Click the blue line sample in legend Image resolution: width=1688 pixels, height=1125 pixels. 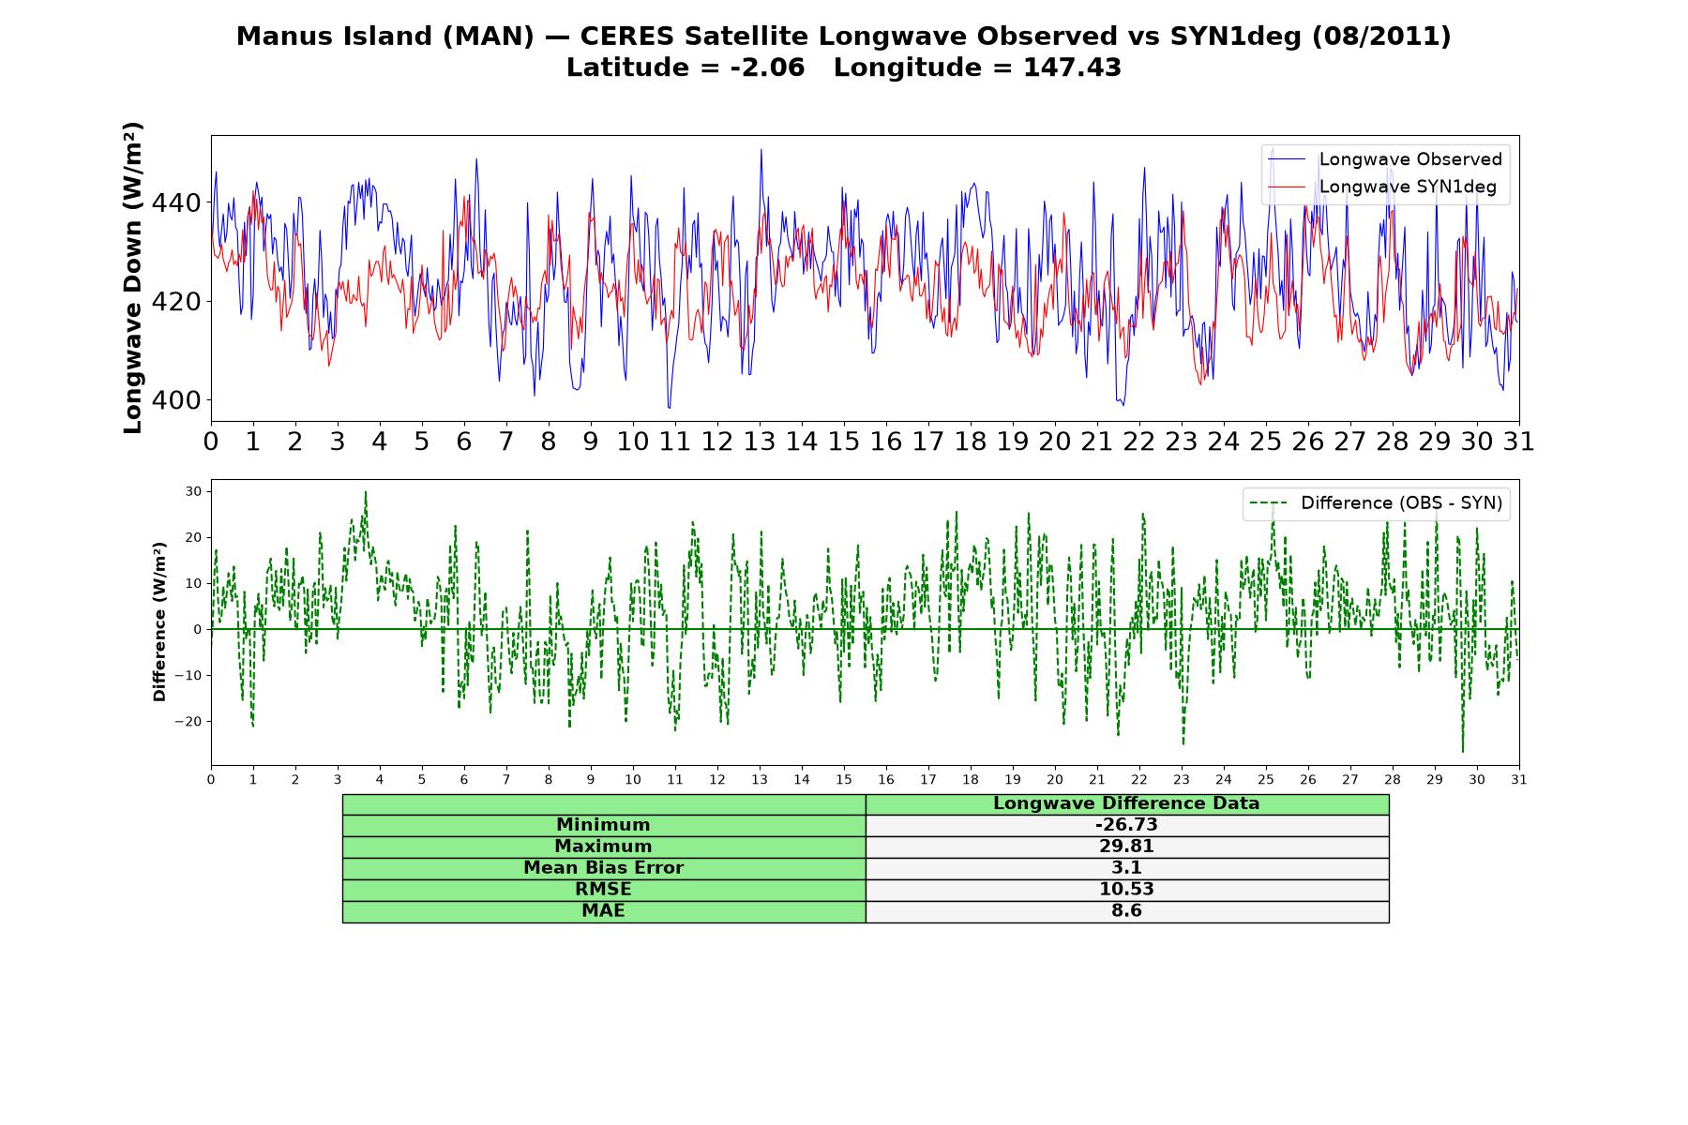(x=1287, y=159)
